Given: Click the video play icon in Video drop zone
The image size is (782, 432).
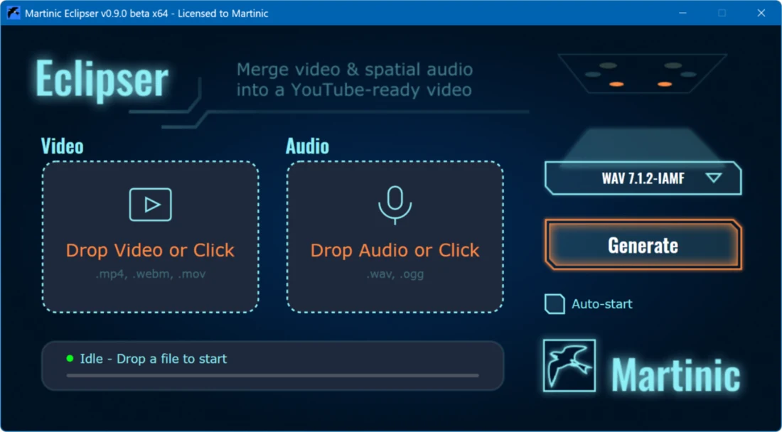Looking at the screenshot, I should (x=150, y=205).
